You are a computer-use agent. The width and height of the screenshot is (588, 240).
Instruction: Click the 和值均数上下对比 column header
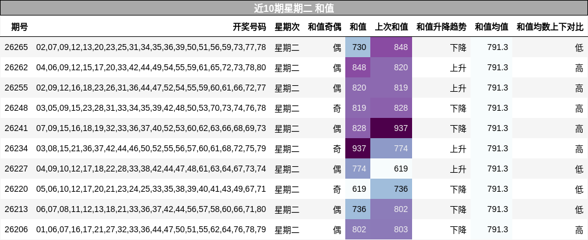(x=550, y=27)
